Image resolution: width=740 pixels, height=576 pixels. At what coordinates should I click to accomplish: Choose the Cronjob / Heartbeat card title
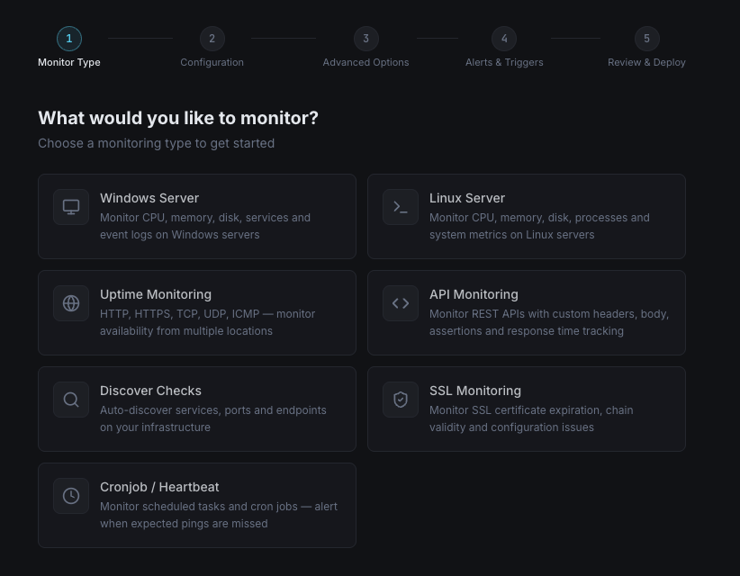(x=159, y=487)
